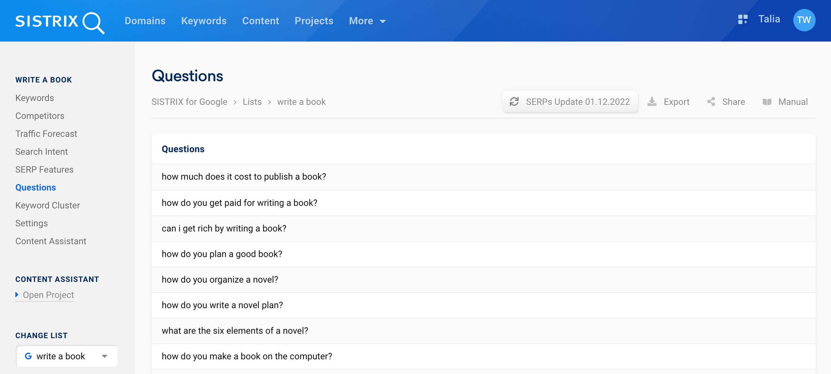Click the Share icon

coord(711,102)
